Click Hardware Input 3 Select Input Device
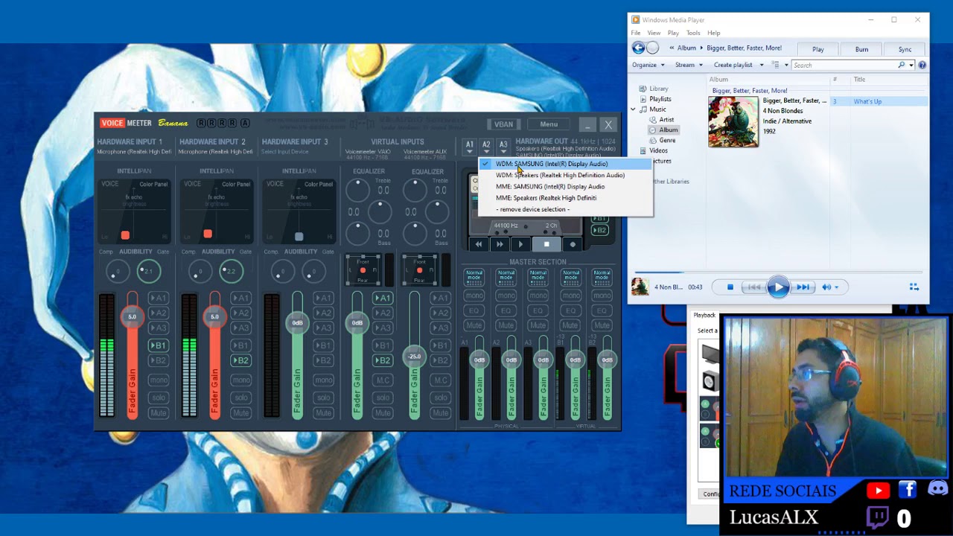The width and height of the screenshot is (953, 536). click(284, 152)
